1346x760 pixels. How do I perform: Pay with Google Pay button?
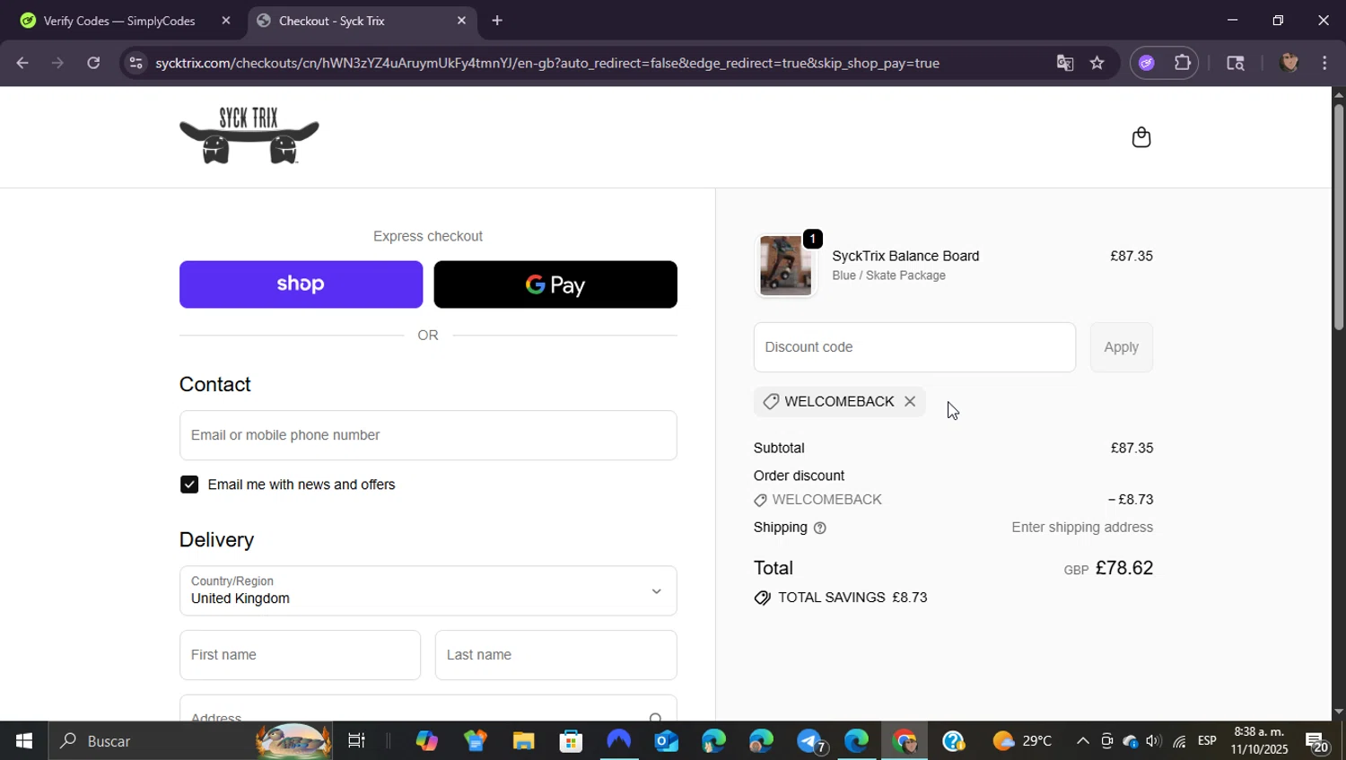[555, 284]
